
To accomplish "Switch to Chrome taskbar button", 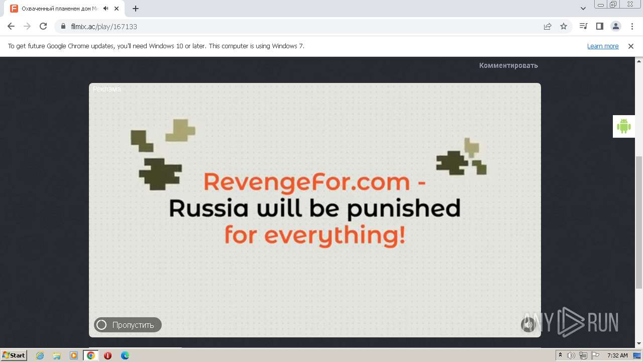I will pyautogui.click(x=91, y=355).
